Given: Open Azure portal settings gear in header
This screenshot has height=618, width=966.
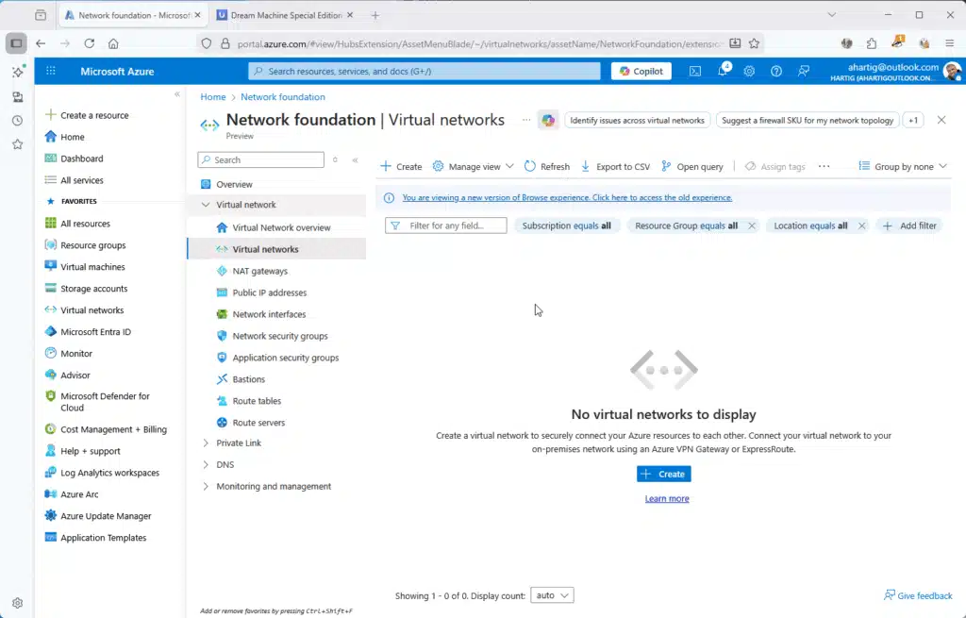Looking at the screenshot, I should pos(749,72).
